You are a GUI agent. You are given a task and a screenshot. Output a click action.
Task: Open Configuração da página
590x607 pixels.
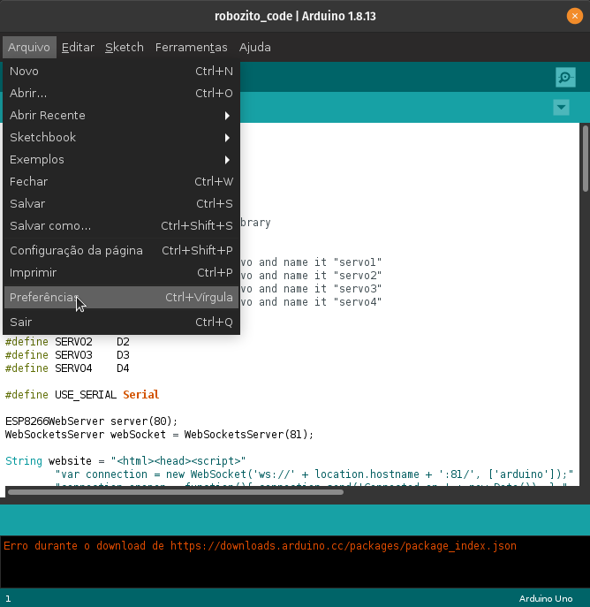(x=121, y=250)
